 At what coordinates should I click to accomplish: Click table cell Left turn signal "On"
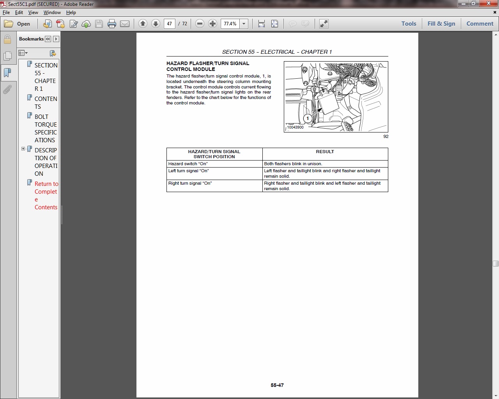click(x=214, y=173)
